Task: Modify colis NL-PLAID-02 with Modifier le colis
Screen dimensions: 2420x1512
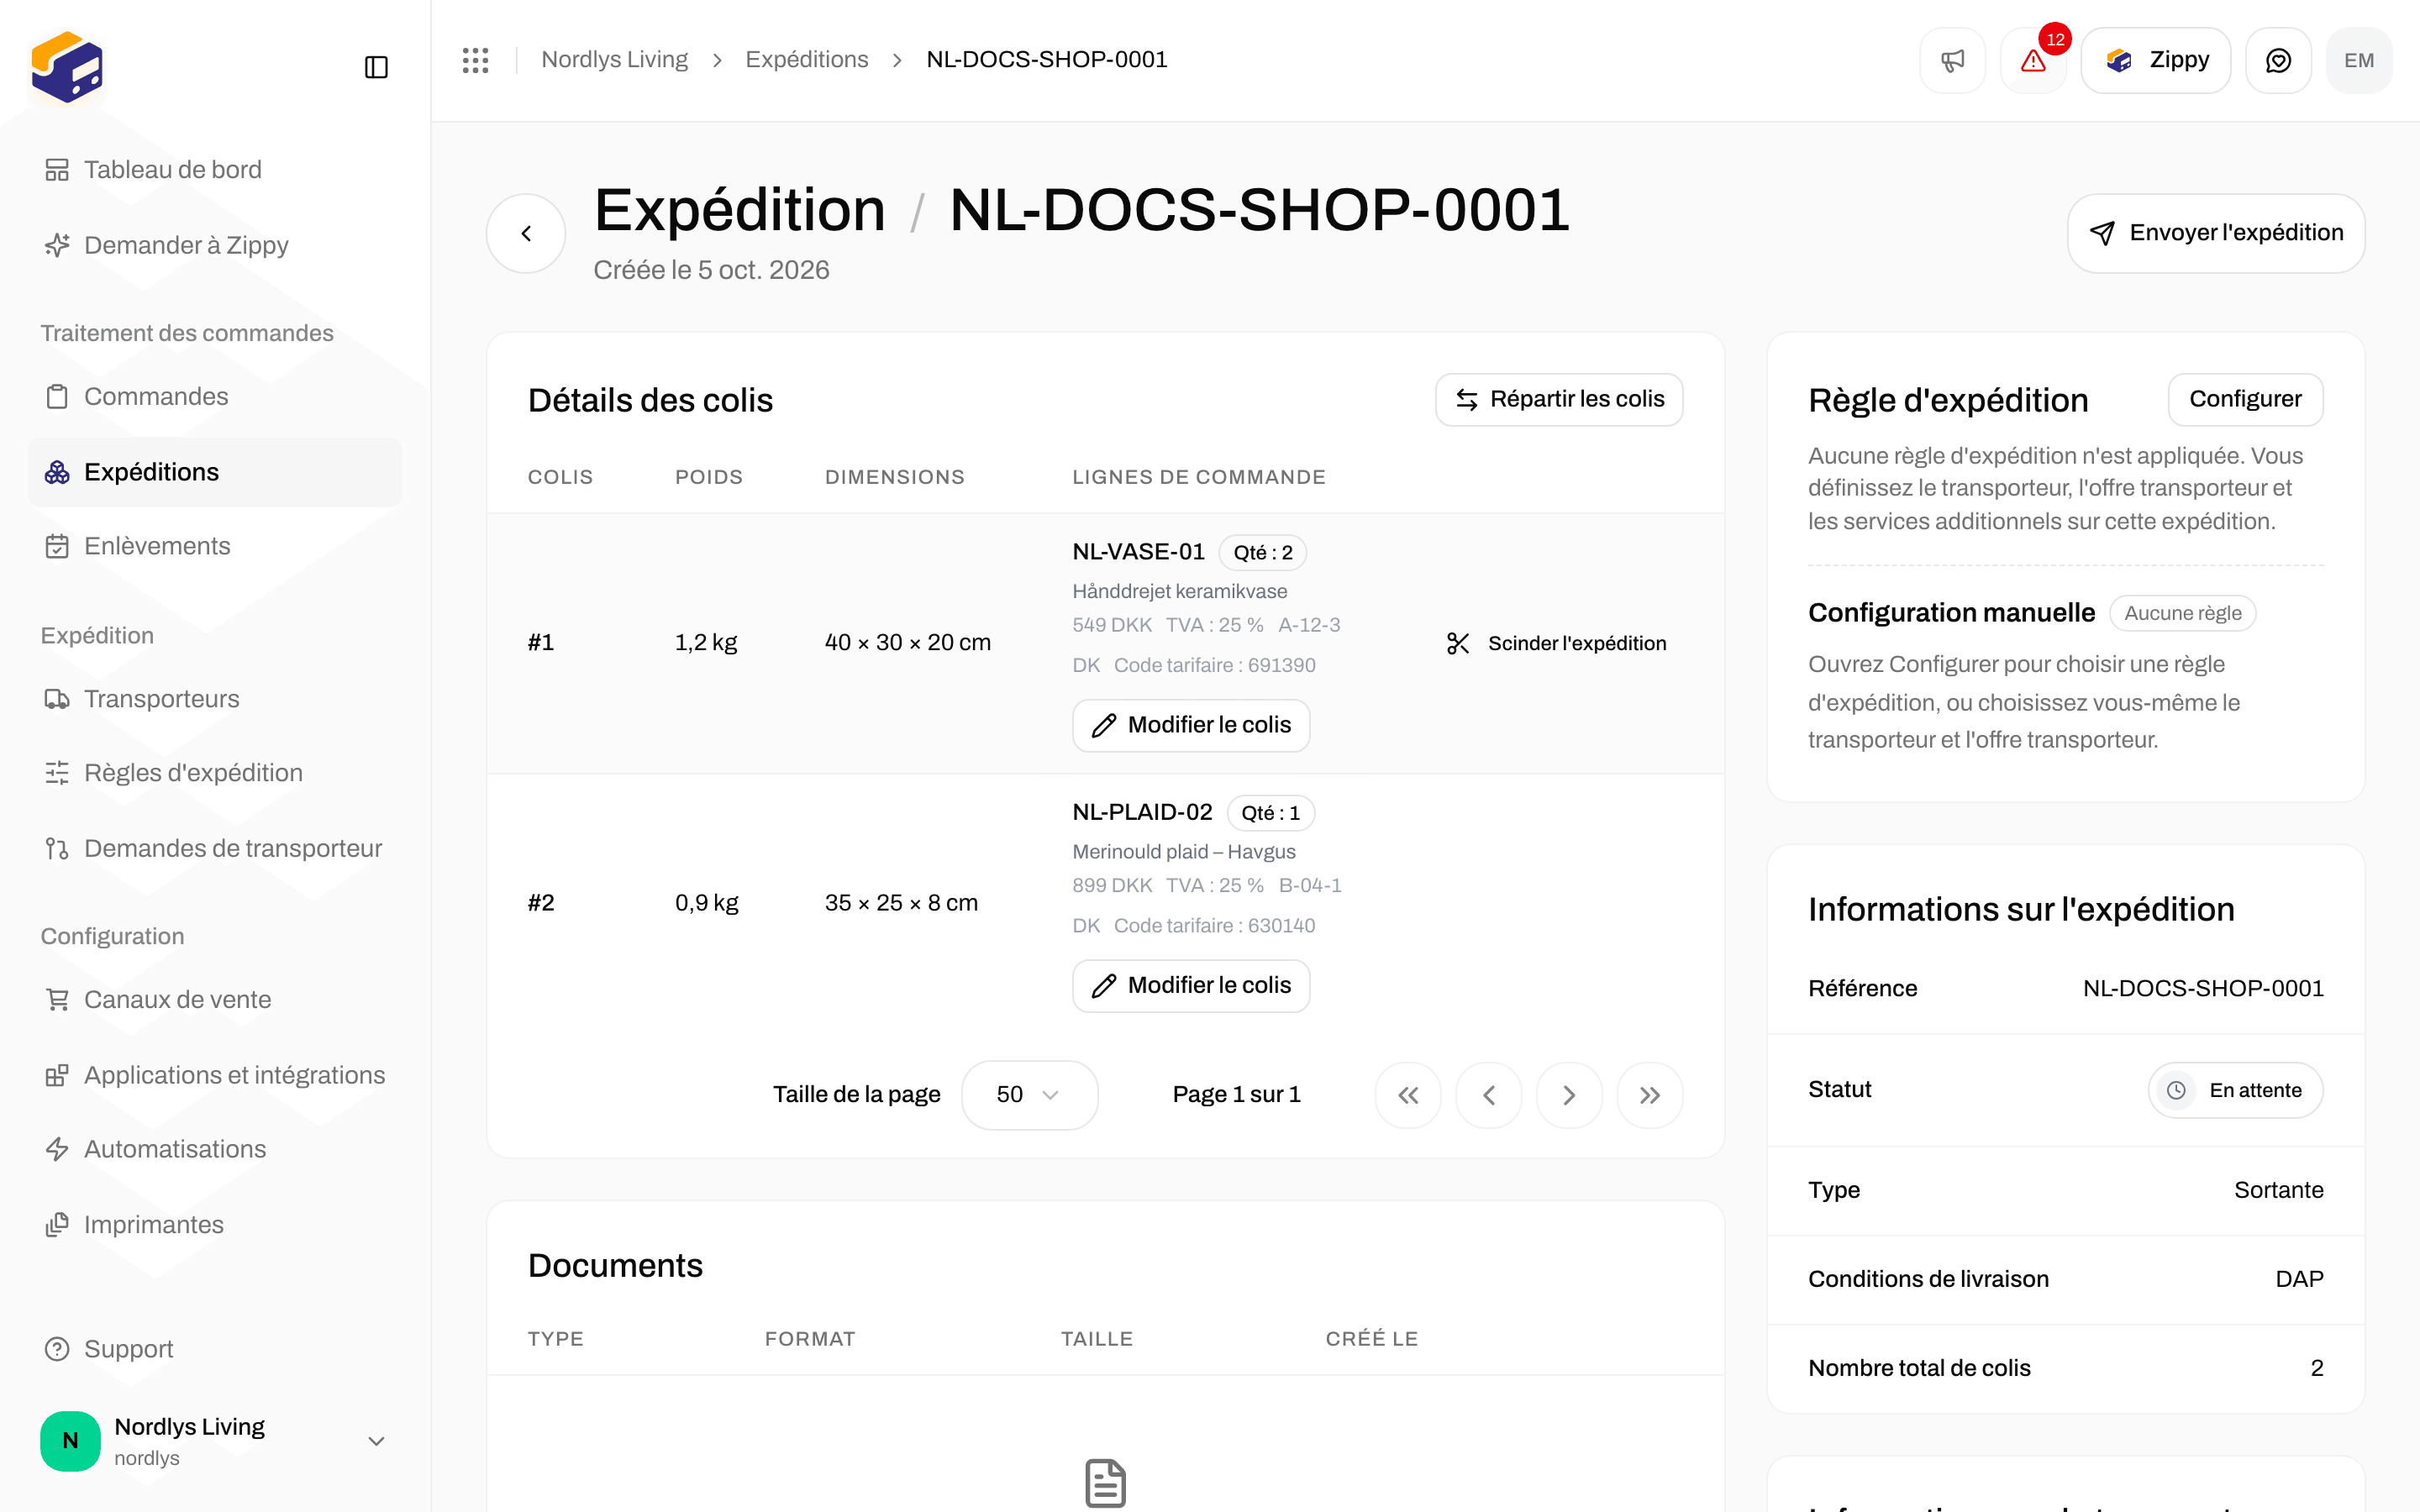Action: coord(1191,985)
